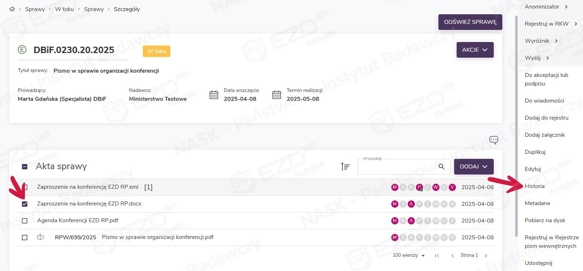Check the Agenda Konferencji EZD RP.pdf checkbox

click(x=25, y=221)
